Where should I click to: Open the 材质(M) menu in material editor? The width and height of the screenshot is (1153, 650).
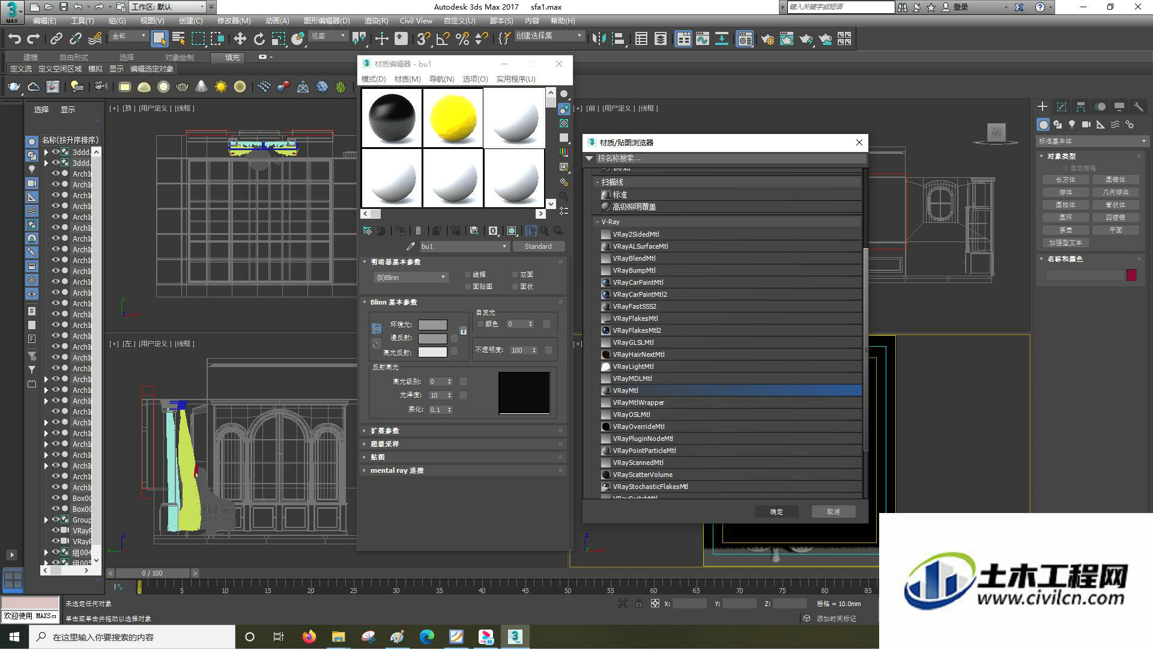[407, 79]
